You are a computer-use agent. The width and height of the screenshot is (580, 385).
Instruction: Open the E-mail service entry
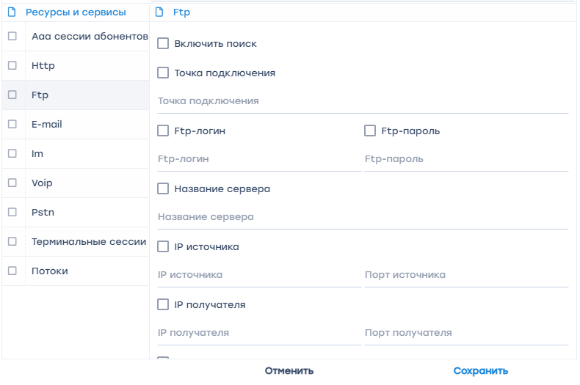(x=47, y=125)
